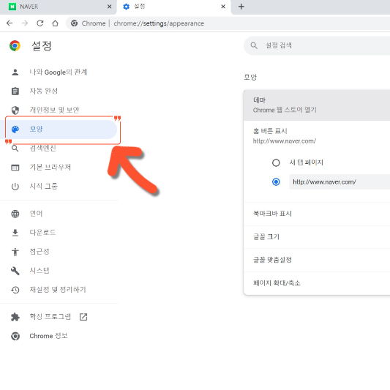
Task: Click the green NAVER tab favicon
Action: (x=12, y=7)
